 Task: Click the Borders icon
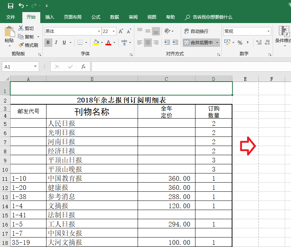tap(80, 42)
